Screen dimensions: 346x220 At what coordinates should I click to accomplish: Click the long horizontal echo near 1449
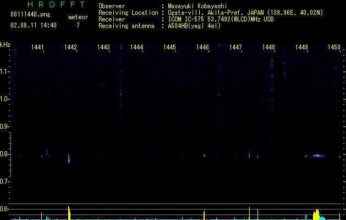[318, 156]
